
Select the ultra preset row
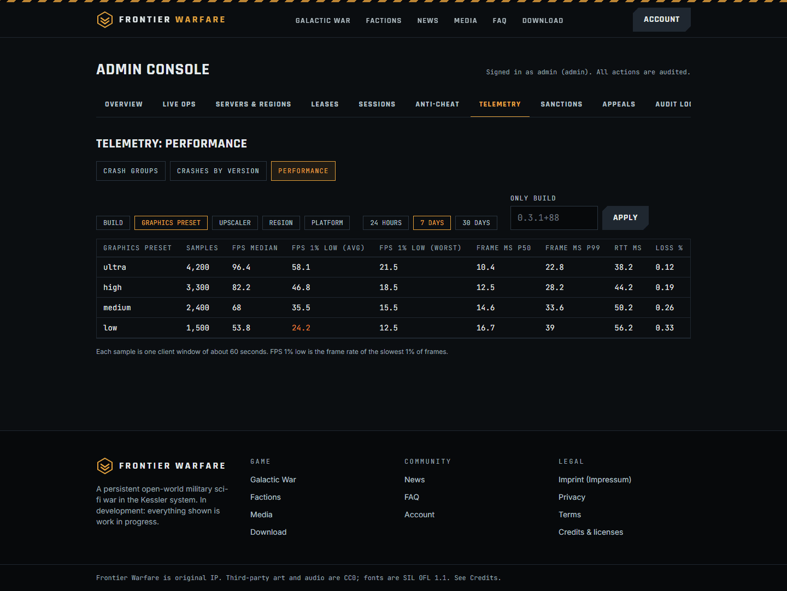(x=393, y=267)
